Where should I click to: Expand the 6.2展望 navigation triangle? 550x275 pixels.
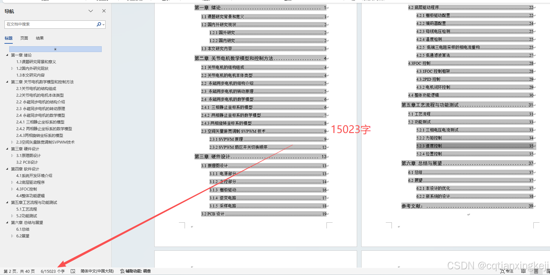pyautogui.click(x=12, y=236)
